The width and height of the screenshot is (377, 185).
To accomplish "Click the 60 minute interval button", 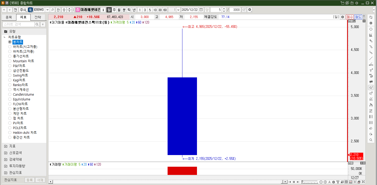I will pyautogui.click(x=165, y=10).
